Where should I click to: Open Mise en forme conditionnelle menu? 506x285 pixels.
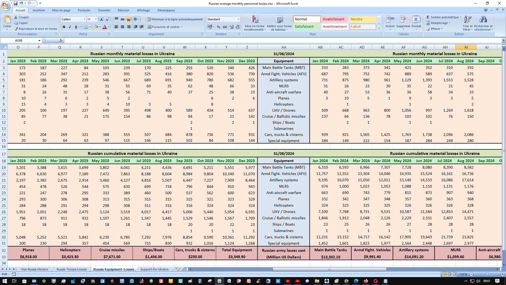click(x=255, y=23)
